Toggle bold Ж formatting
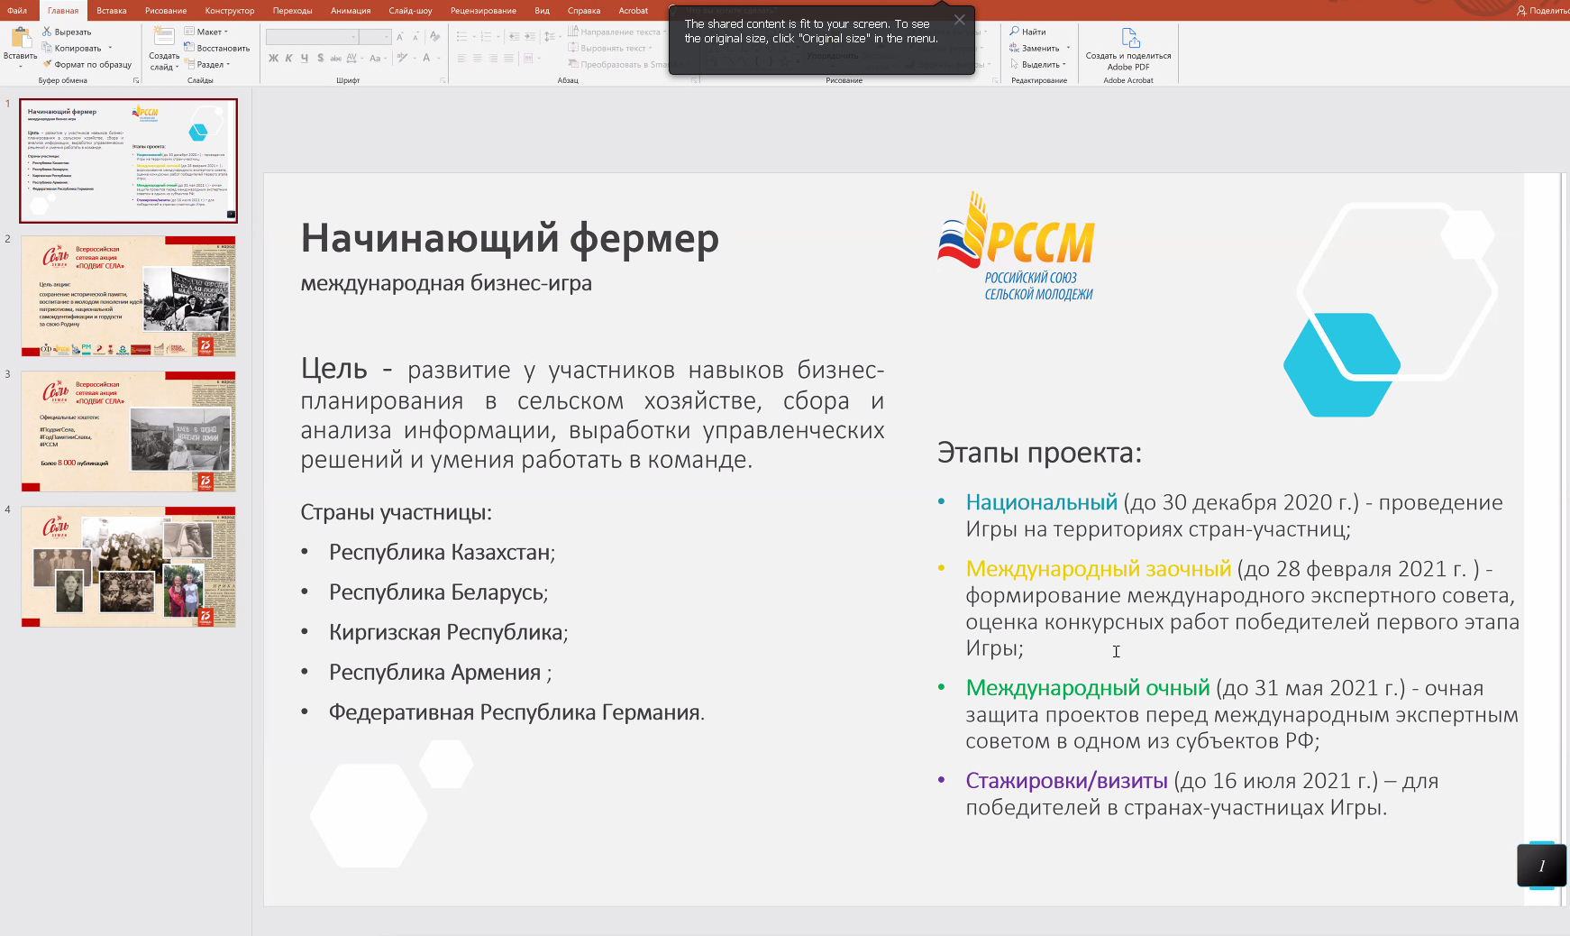 point(273,58)
